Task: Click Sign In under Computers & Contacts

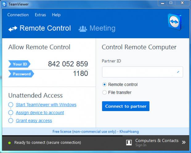Action: (141, 145)
